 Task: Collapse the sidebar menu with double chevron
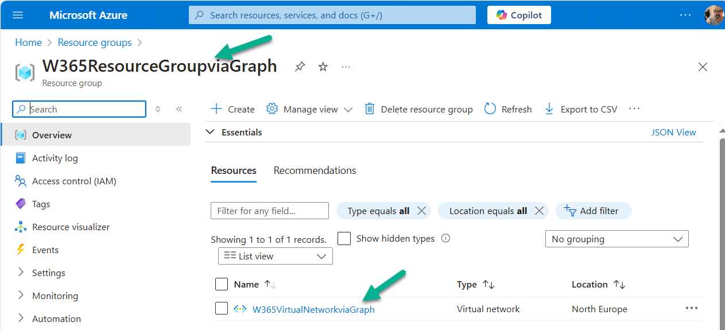coord(179,109)
